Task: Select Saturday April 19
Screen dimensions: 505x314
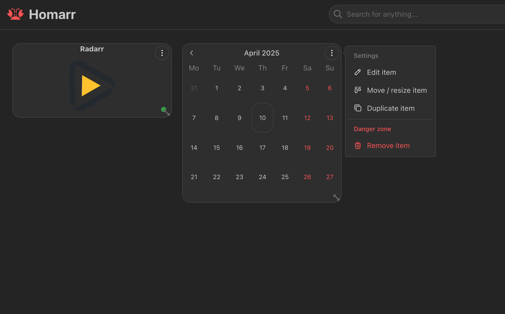Action: click(x=307, y=147)
